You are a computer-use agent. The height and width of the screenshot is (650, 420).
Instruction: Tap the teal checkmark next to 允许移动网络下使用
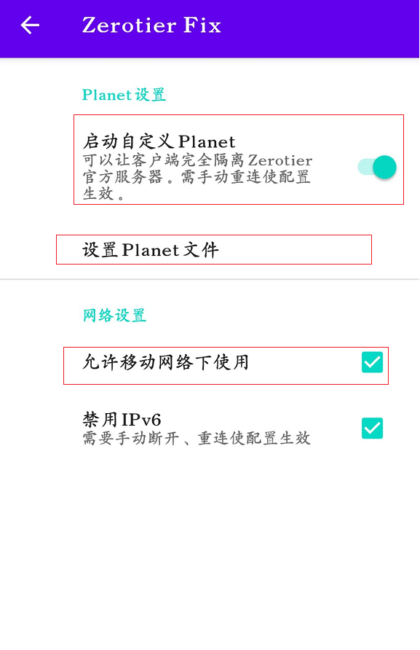pos(371,362)
